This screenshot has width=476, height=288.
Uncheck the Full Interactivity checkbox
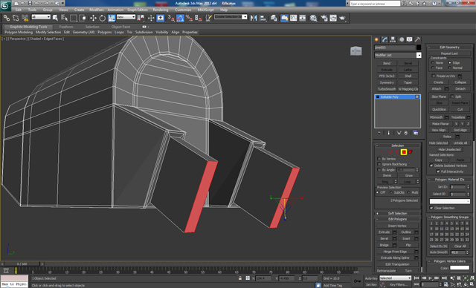coord(438,171)
